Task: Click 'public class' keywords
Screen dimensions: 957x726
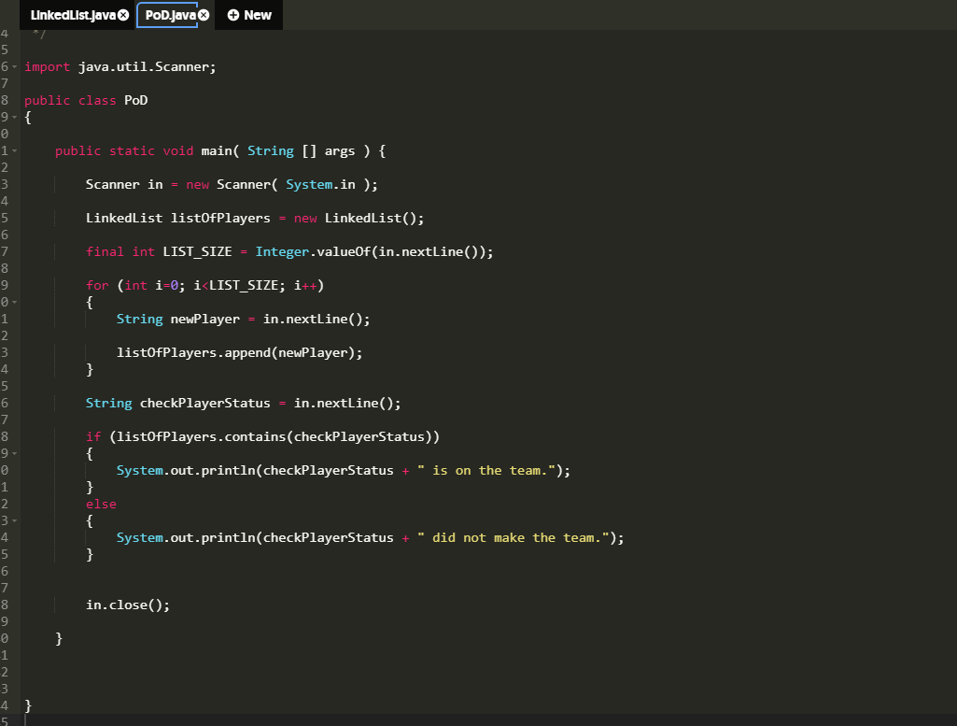Action: tap(70, 100)
